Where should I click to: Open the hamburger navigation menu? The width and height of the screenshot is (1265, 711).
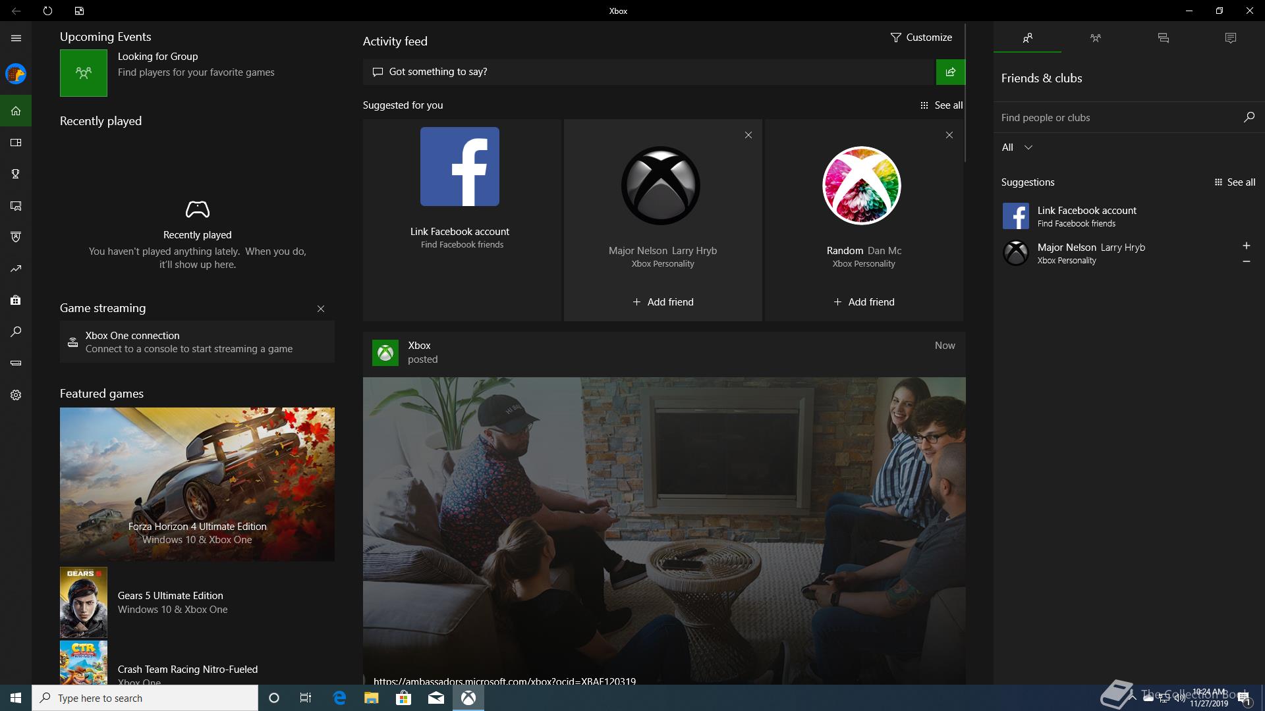pyautogui.click(x=16, y=38)
